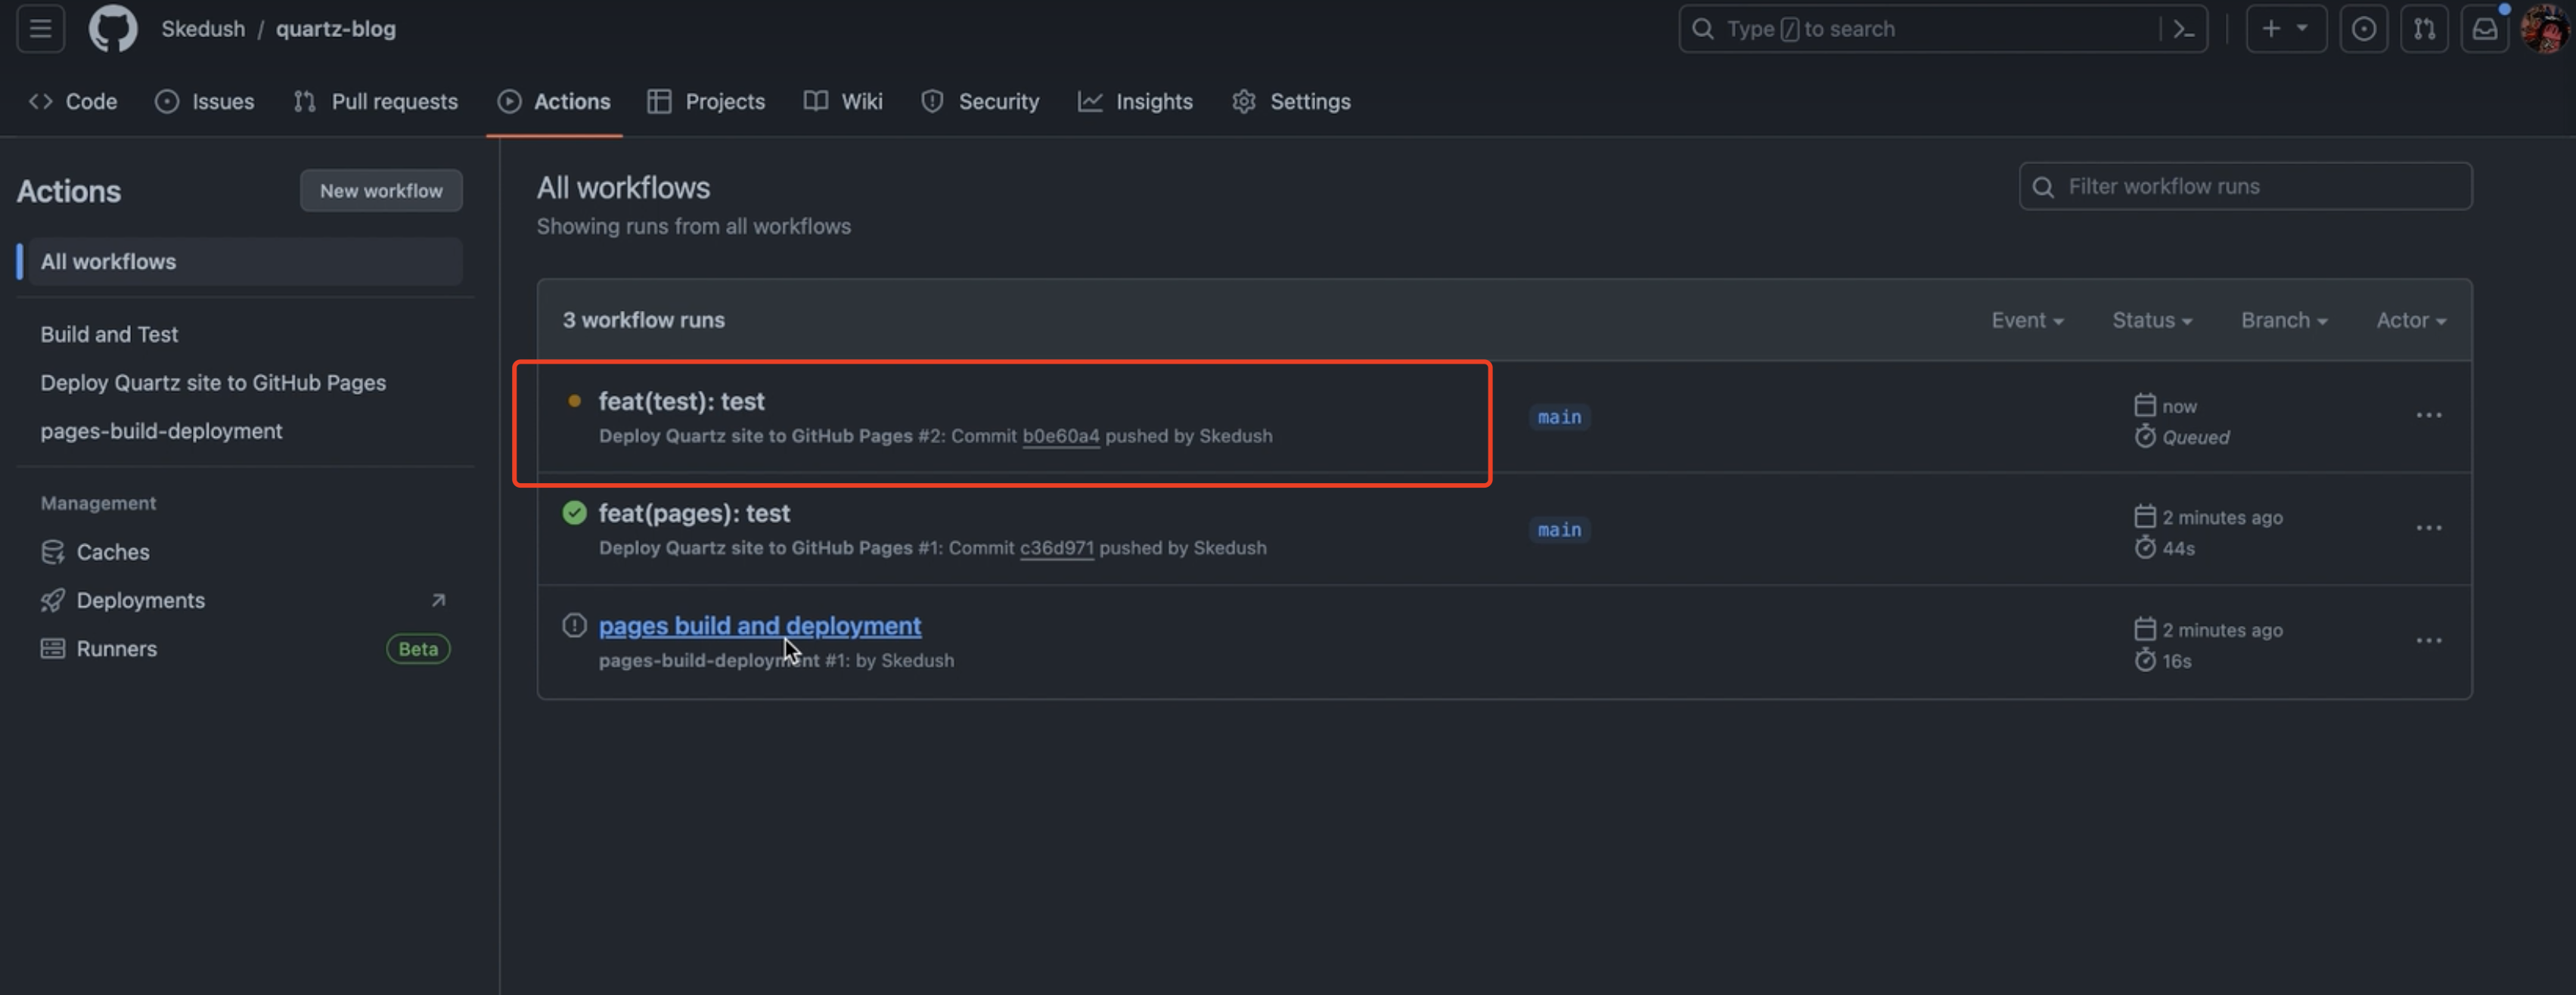Open options menu for feat(test) run
This screenshot has height=995, width=2576.
coord(2428,416)
